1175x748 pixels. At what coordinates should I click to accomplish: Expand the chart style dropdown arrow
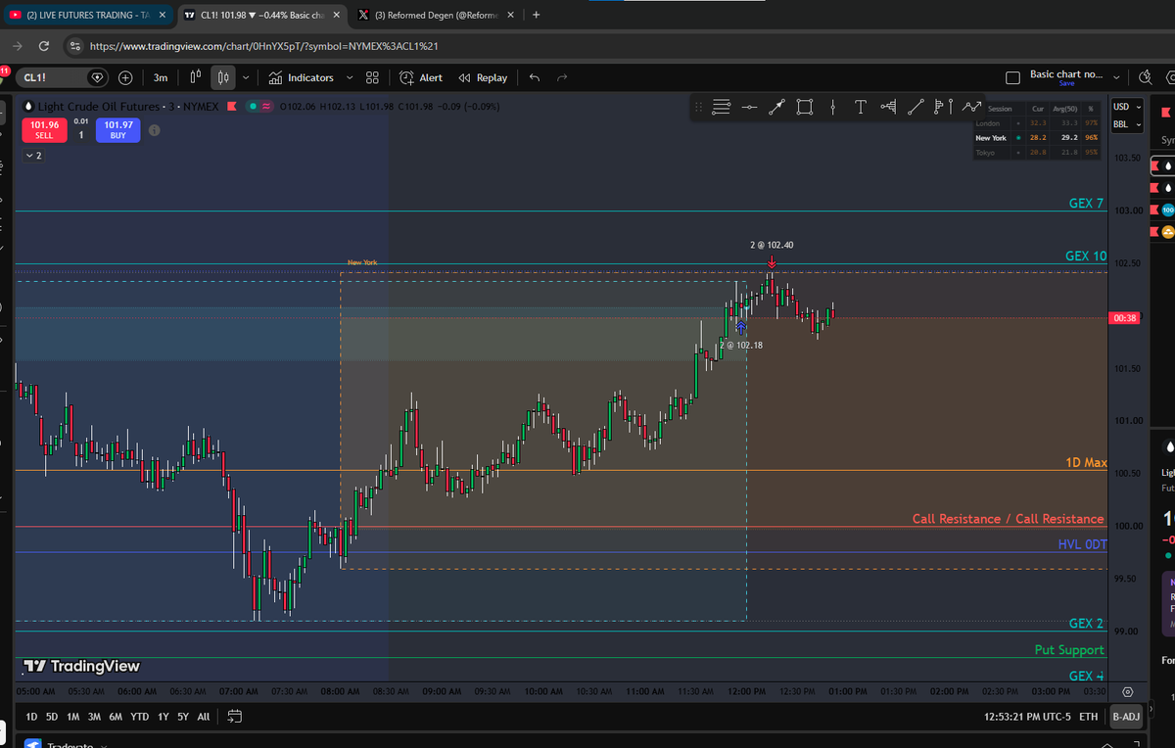(245, 77)
